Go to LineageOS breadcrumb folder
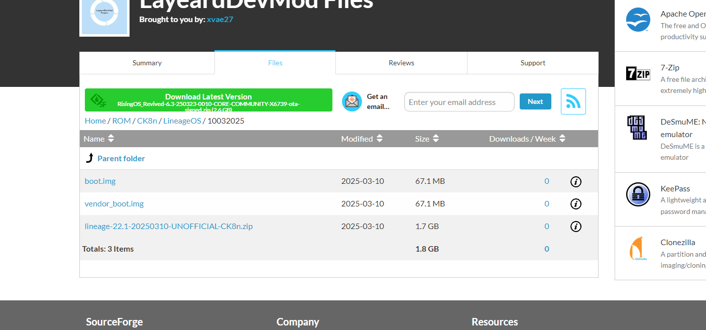This screenshot has height=330, width=706. [182, 121]
